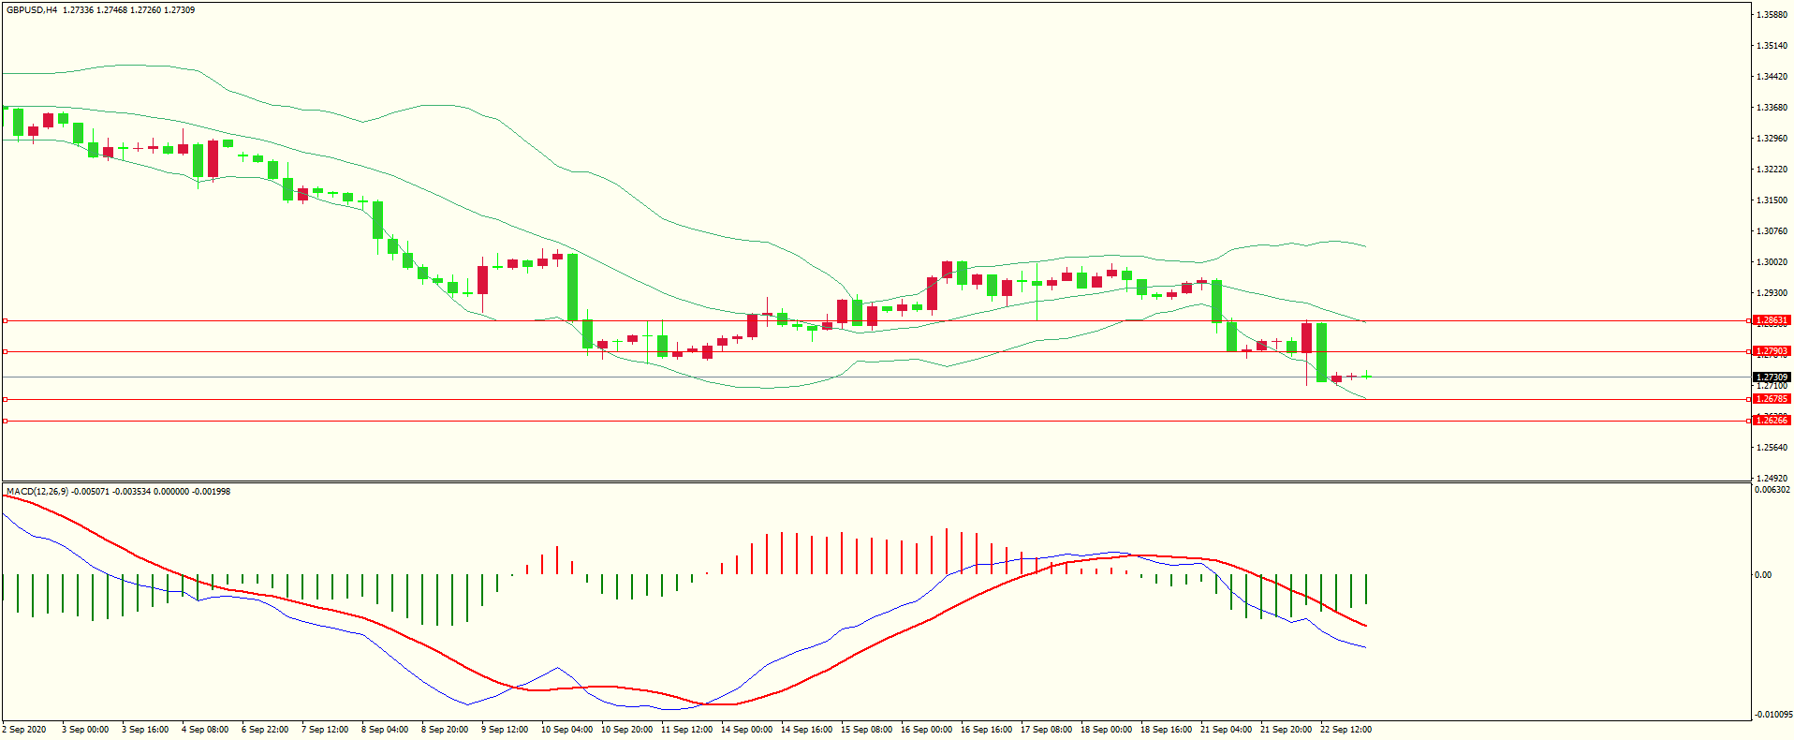Click the 21 Sep 04:00 time label
This screenshot has height=740, width=1794.
pos(1226,730)
